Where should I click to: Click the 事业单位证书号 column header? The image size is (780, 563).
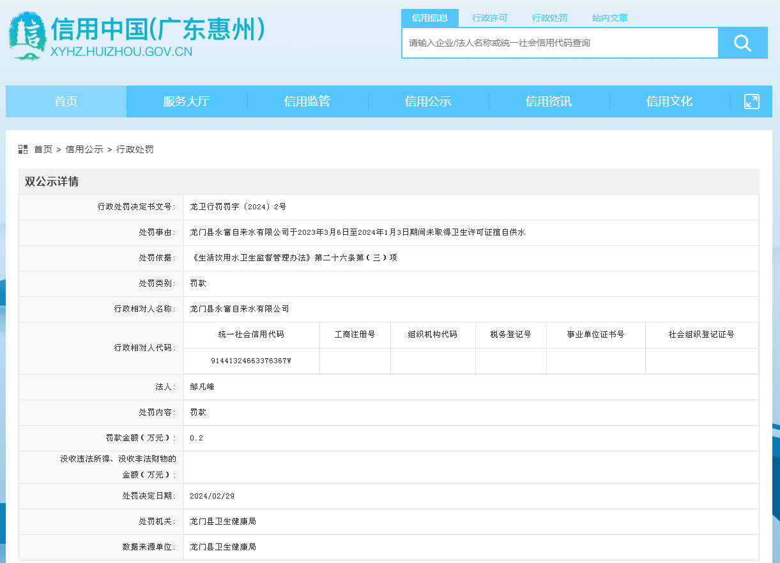click(x=595, y=334)
